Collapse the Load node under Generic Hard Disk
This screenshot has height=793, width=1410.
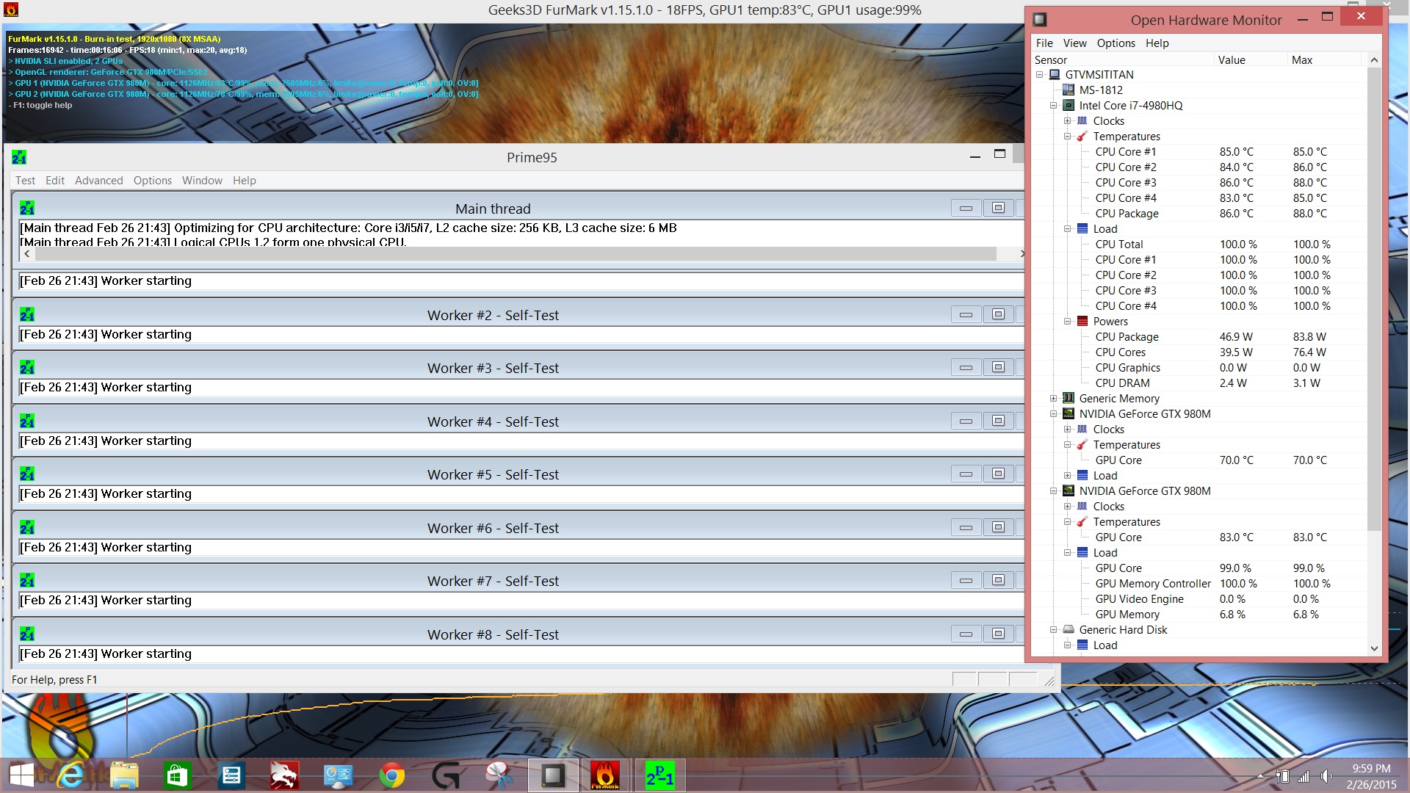(x=1068, y=645)
